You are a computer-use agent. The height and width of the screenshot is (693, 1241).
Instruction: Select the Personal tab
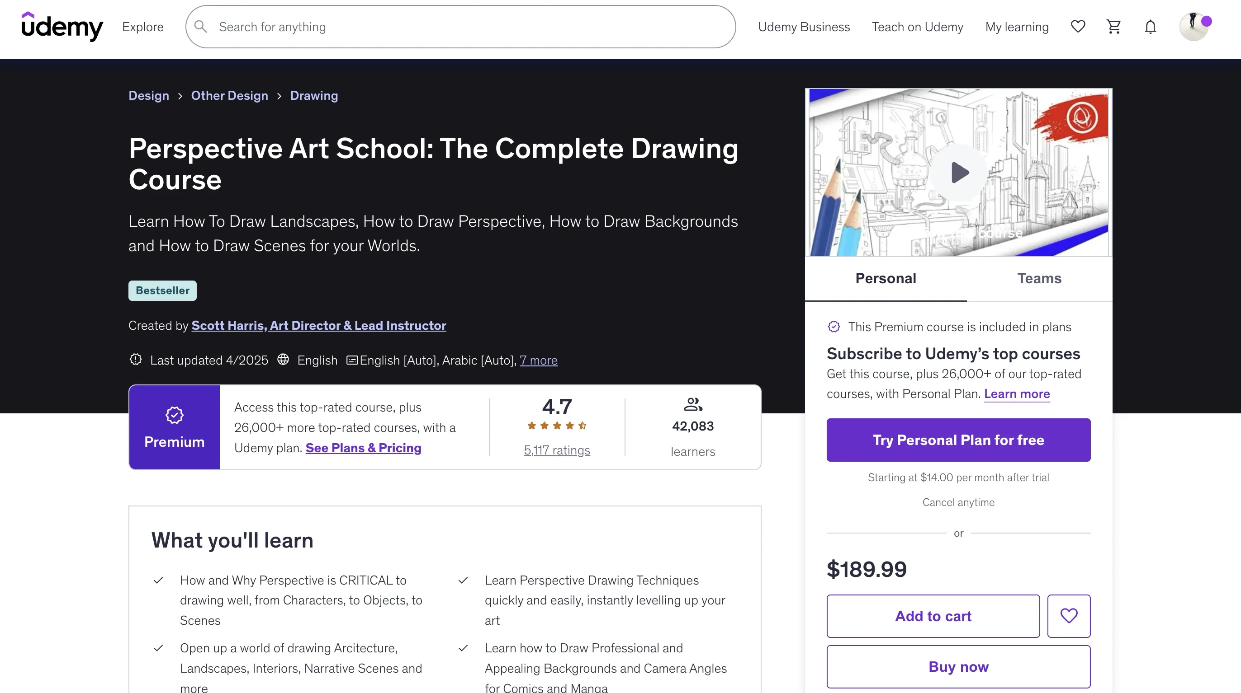tap(886, 278)
